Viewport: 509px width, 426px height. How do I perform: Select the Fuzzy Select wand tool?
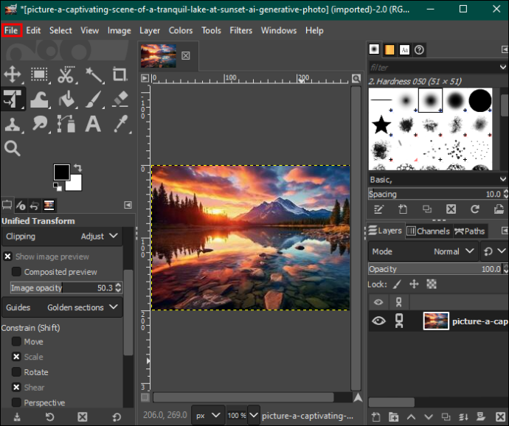(x=94, y=74)
